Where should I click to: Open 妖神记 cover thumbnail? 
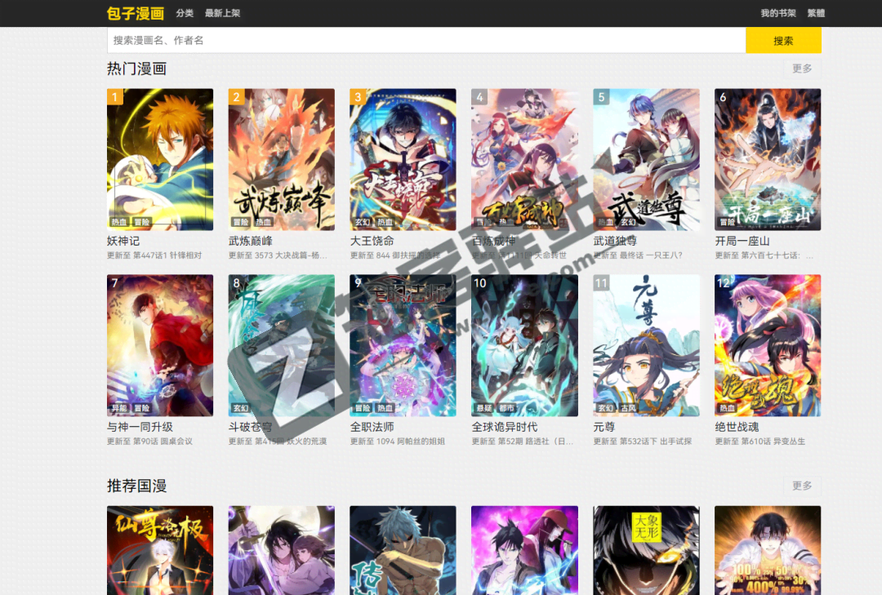pyautogui.click(x=160, y=159)
